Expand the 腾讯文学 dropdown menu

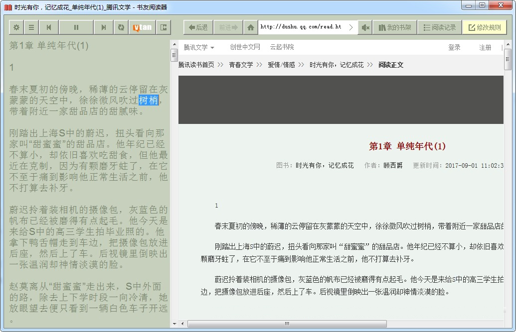[x=199, y=47]
